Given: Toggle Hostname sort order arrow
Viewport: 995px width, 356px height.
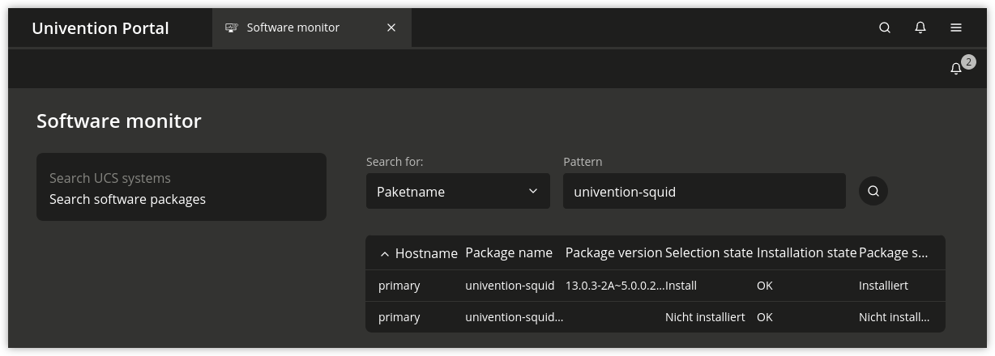Looking at the screenshot, I should click(385, 254).
